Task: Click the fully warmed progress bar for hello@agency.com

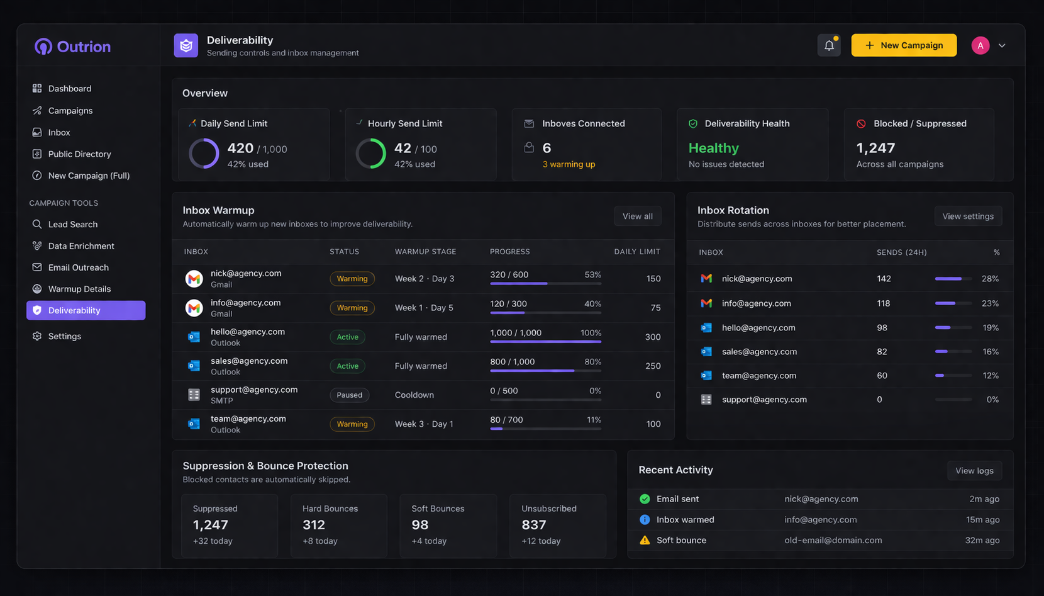Action: 545,342
